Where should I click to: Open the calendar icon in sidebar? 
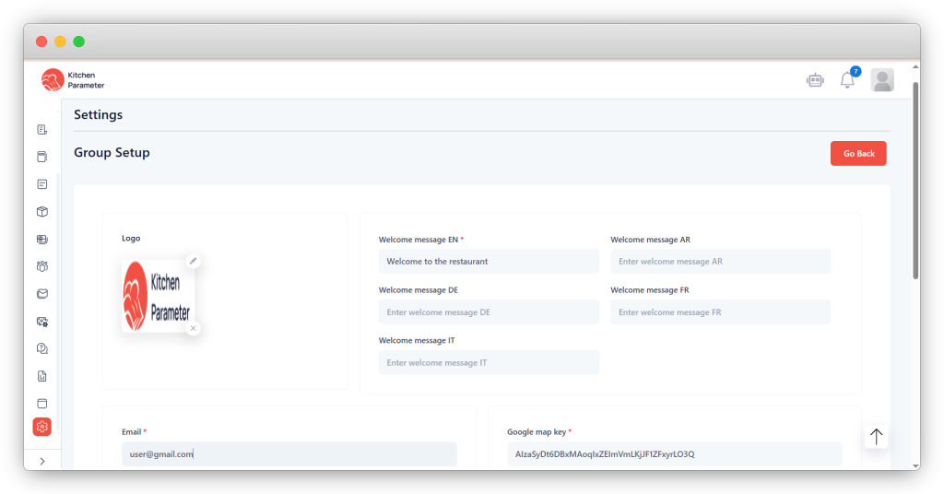click(x=41, y=183)
